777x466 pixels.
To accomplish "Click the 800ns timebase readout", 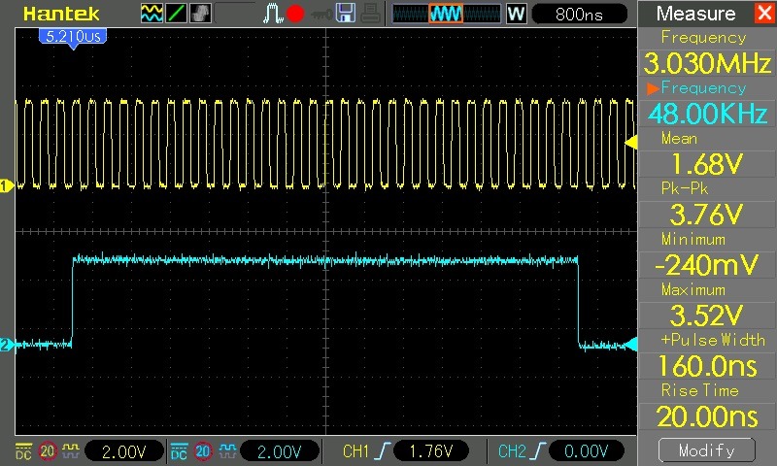I will click(x=579, y=15).
